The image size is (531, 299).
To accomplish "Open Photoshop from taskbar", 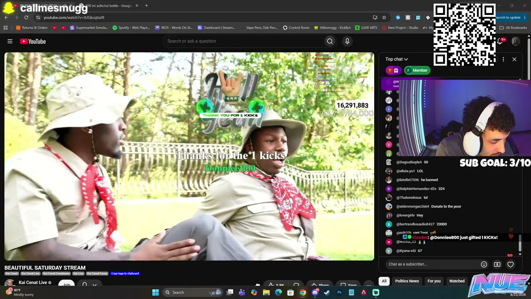I will point(339,292).
